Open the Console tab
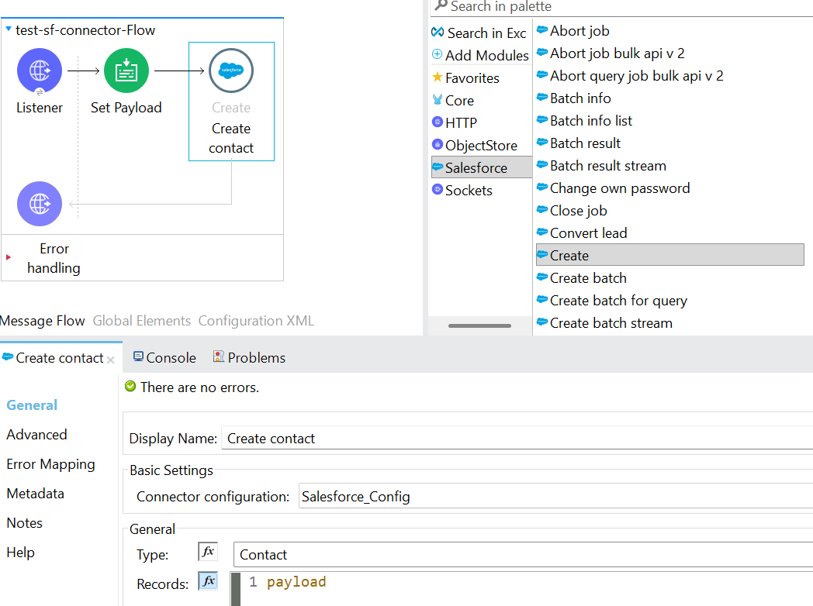The height and width of the screenshot is (606, 813). [x=164, y=358]
